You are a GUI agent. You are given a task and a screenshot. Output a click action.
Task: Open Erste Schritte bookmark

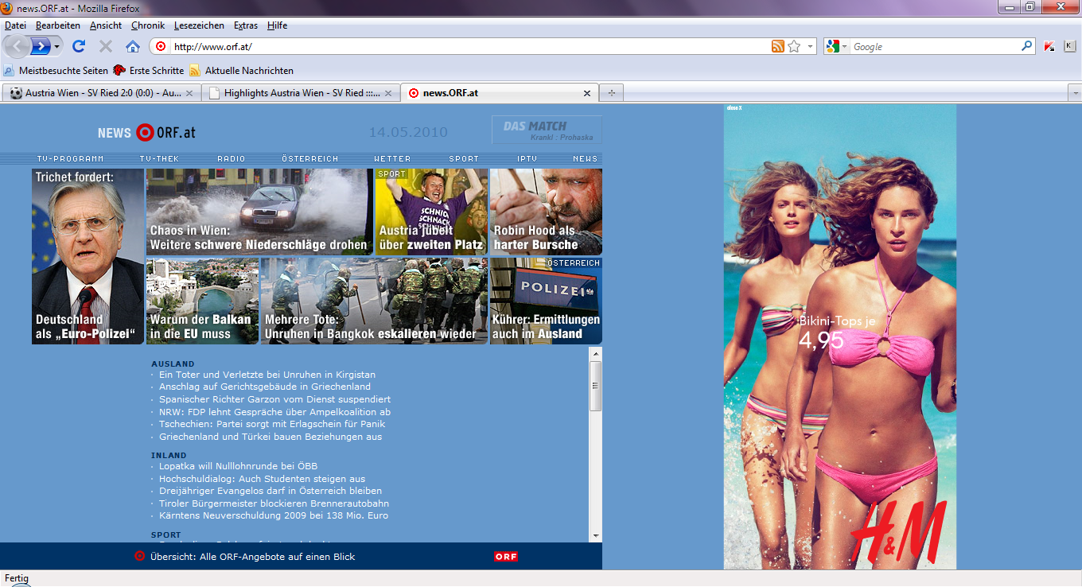(x=148, y=71)
